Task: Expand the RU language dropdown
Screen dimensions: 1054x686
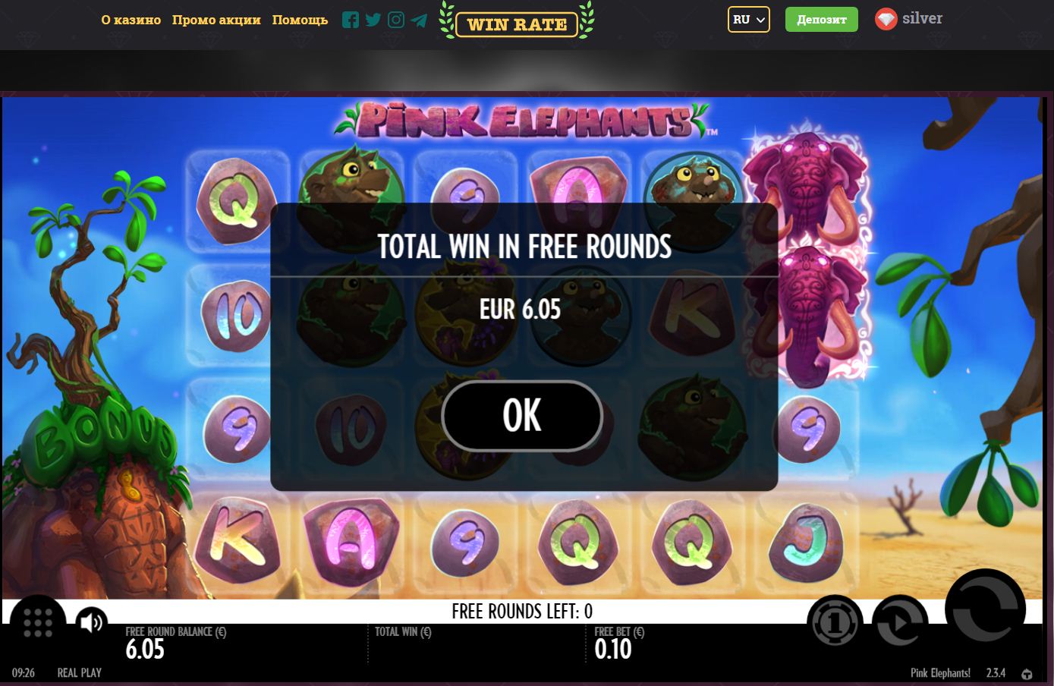Action: click(749, 20)
